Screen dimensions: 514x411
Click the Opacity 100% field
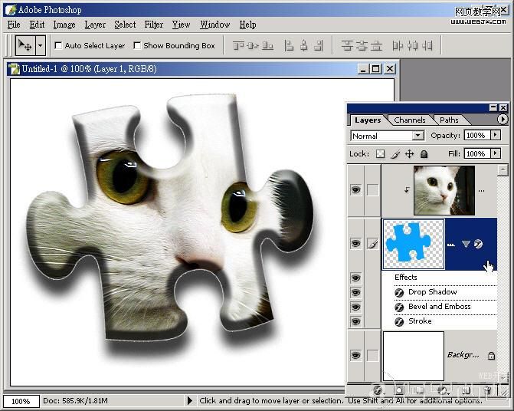[477, 135]
